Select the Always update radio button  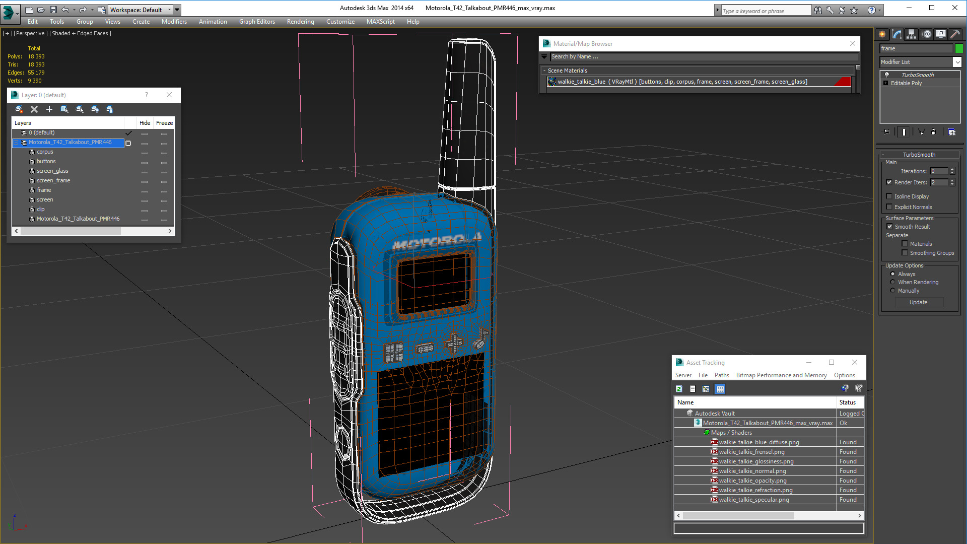(893, 274)
